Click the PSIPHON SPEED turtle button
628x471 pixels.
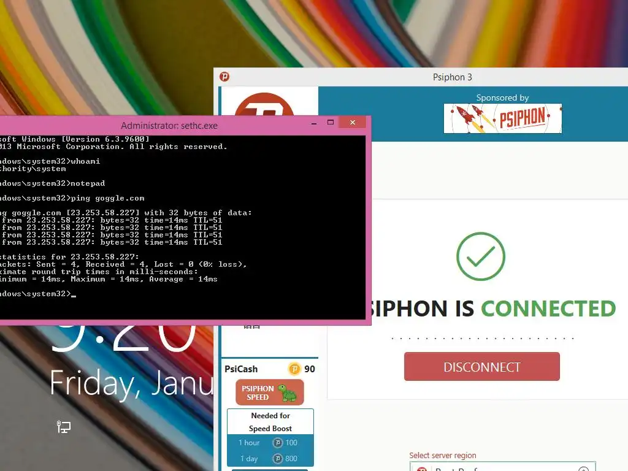[x=270, y=392]
